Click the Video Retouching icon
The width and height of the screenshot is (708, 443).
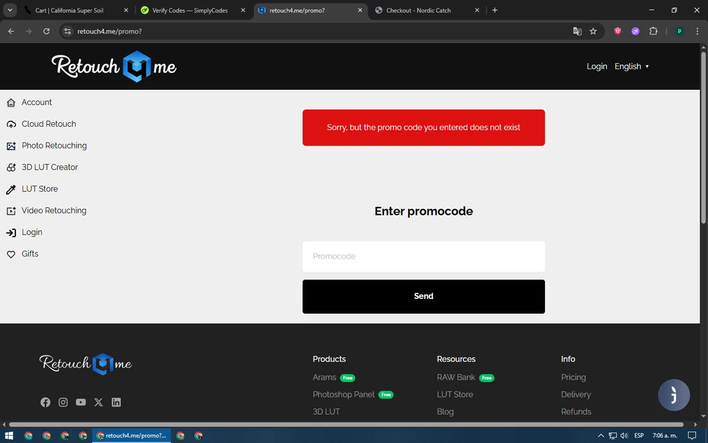(11, 211)
